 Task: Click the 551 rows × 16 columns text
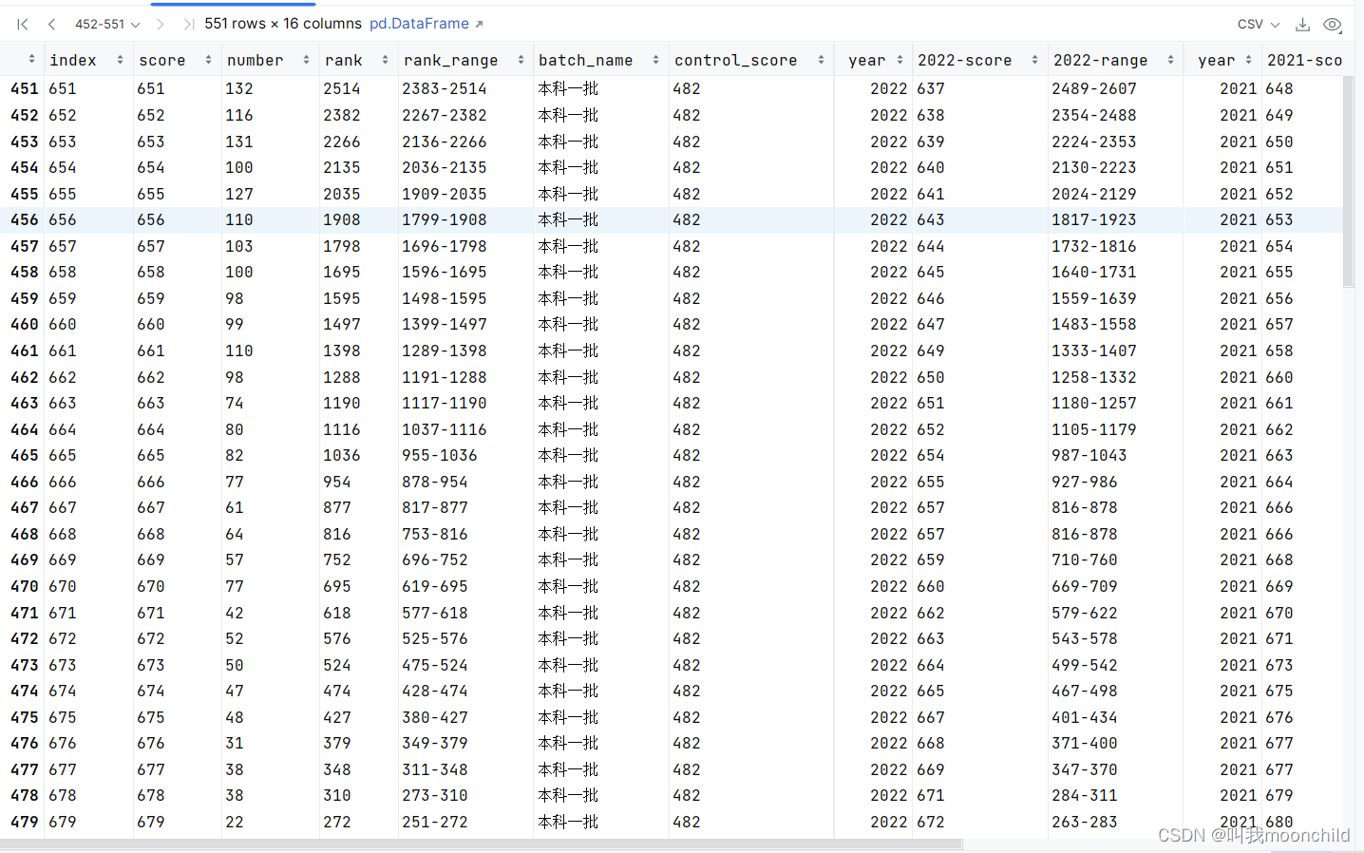point(283,24)
